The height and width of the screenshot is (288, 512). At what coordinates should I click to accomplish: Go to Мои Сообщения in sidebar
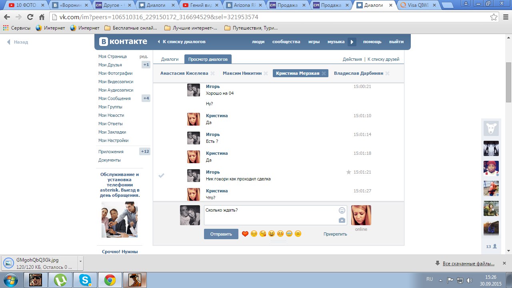[114, 98]
